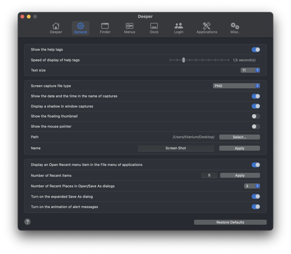This screenshot has width=291, height=254.
Task: Turn off shadow in window captures
Action: click(x=256, y=106)
